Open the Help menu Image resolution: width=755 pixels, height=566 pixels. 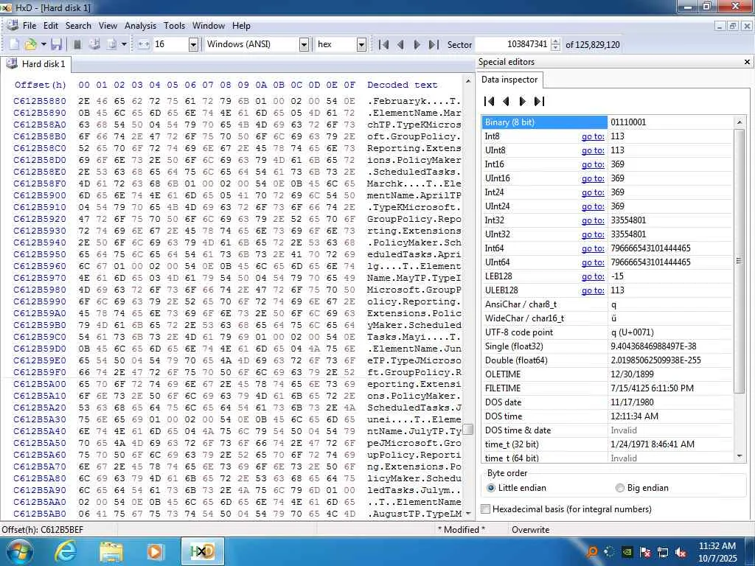tap(241, 26)
